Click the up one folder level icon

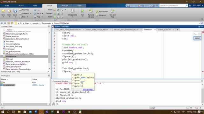coord(9,23)
